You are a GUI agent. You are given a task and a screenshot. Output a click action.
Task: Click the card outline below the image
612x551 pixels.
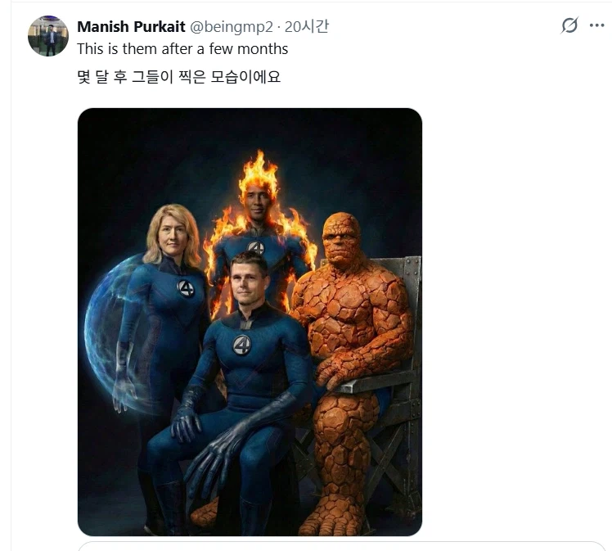coord(342,546)
